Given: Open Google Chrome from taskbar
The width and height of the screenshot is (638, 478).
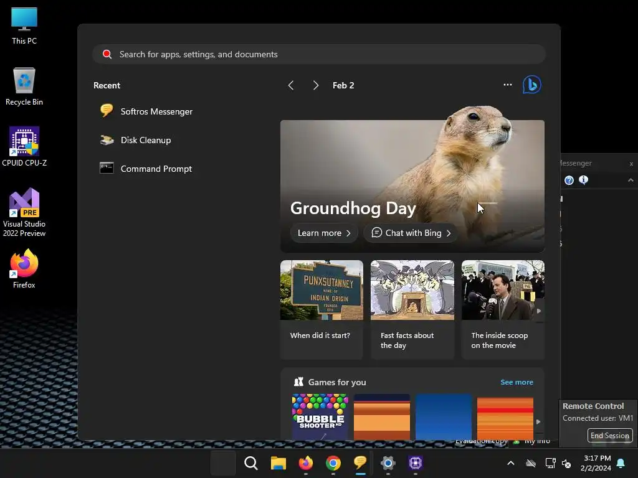Looking at the screenshot, I should point(333,463).
